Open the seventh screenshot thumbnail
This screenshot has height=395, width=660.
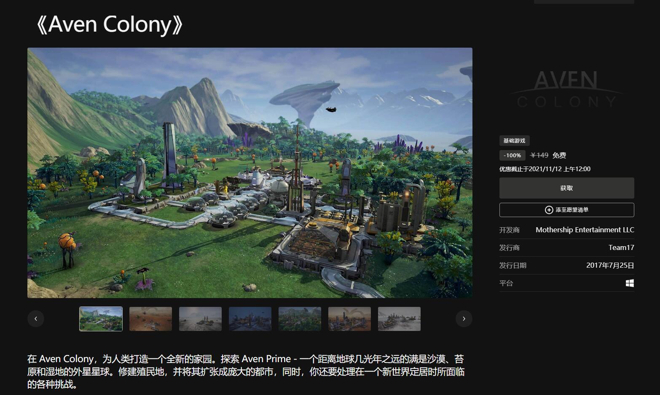[x=399, y=319]
